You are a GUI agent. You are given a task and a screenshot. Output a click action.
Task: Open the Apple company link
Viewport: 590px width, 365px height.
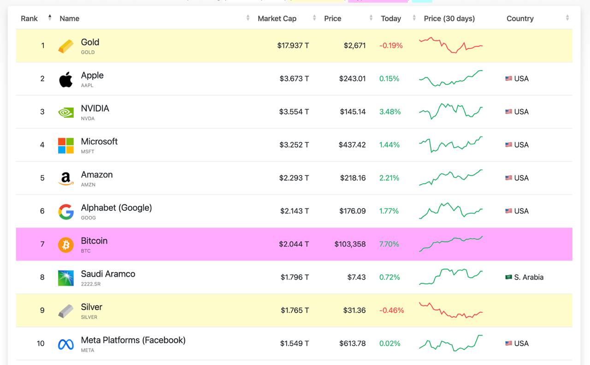[92, 75]
